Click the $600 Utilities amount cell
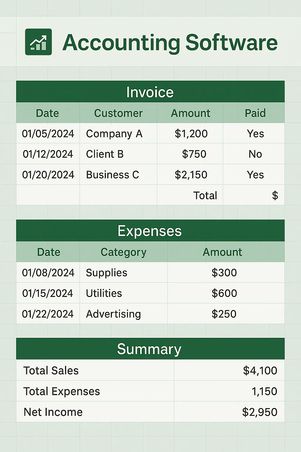The width and height of the screenshot is (301, 452). point(226,293)
